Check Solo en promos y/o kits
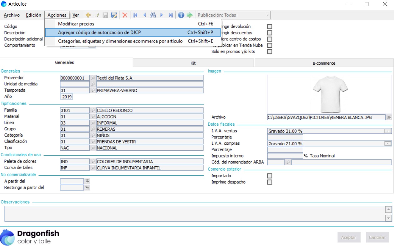This screenshot has width=394, height=246. (x=270, y=52)
